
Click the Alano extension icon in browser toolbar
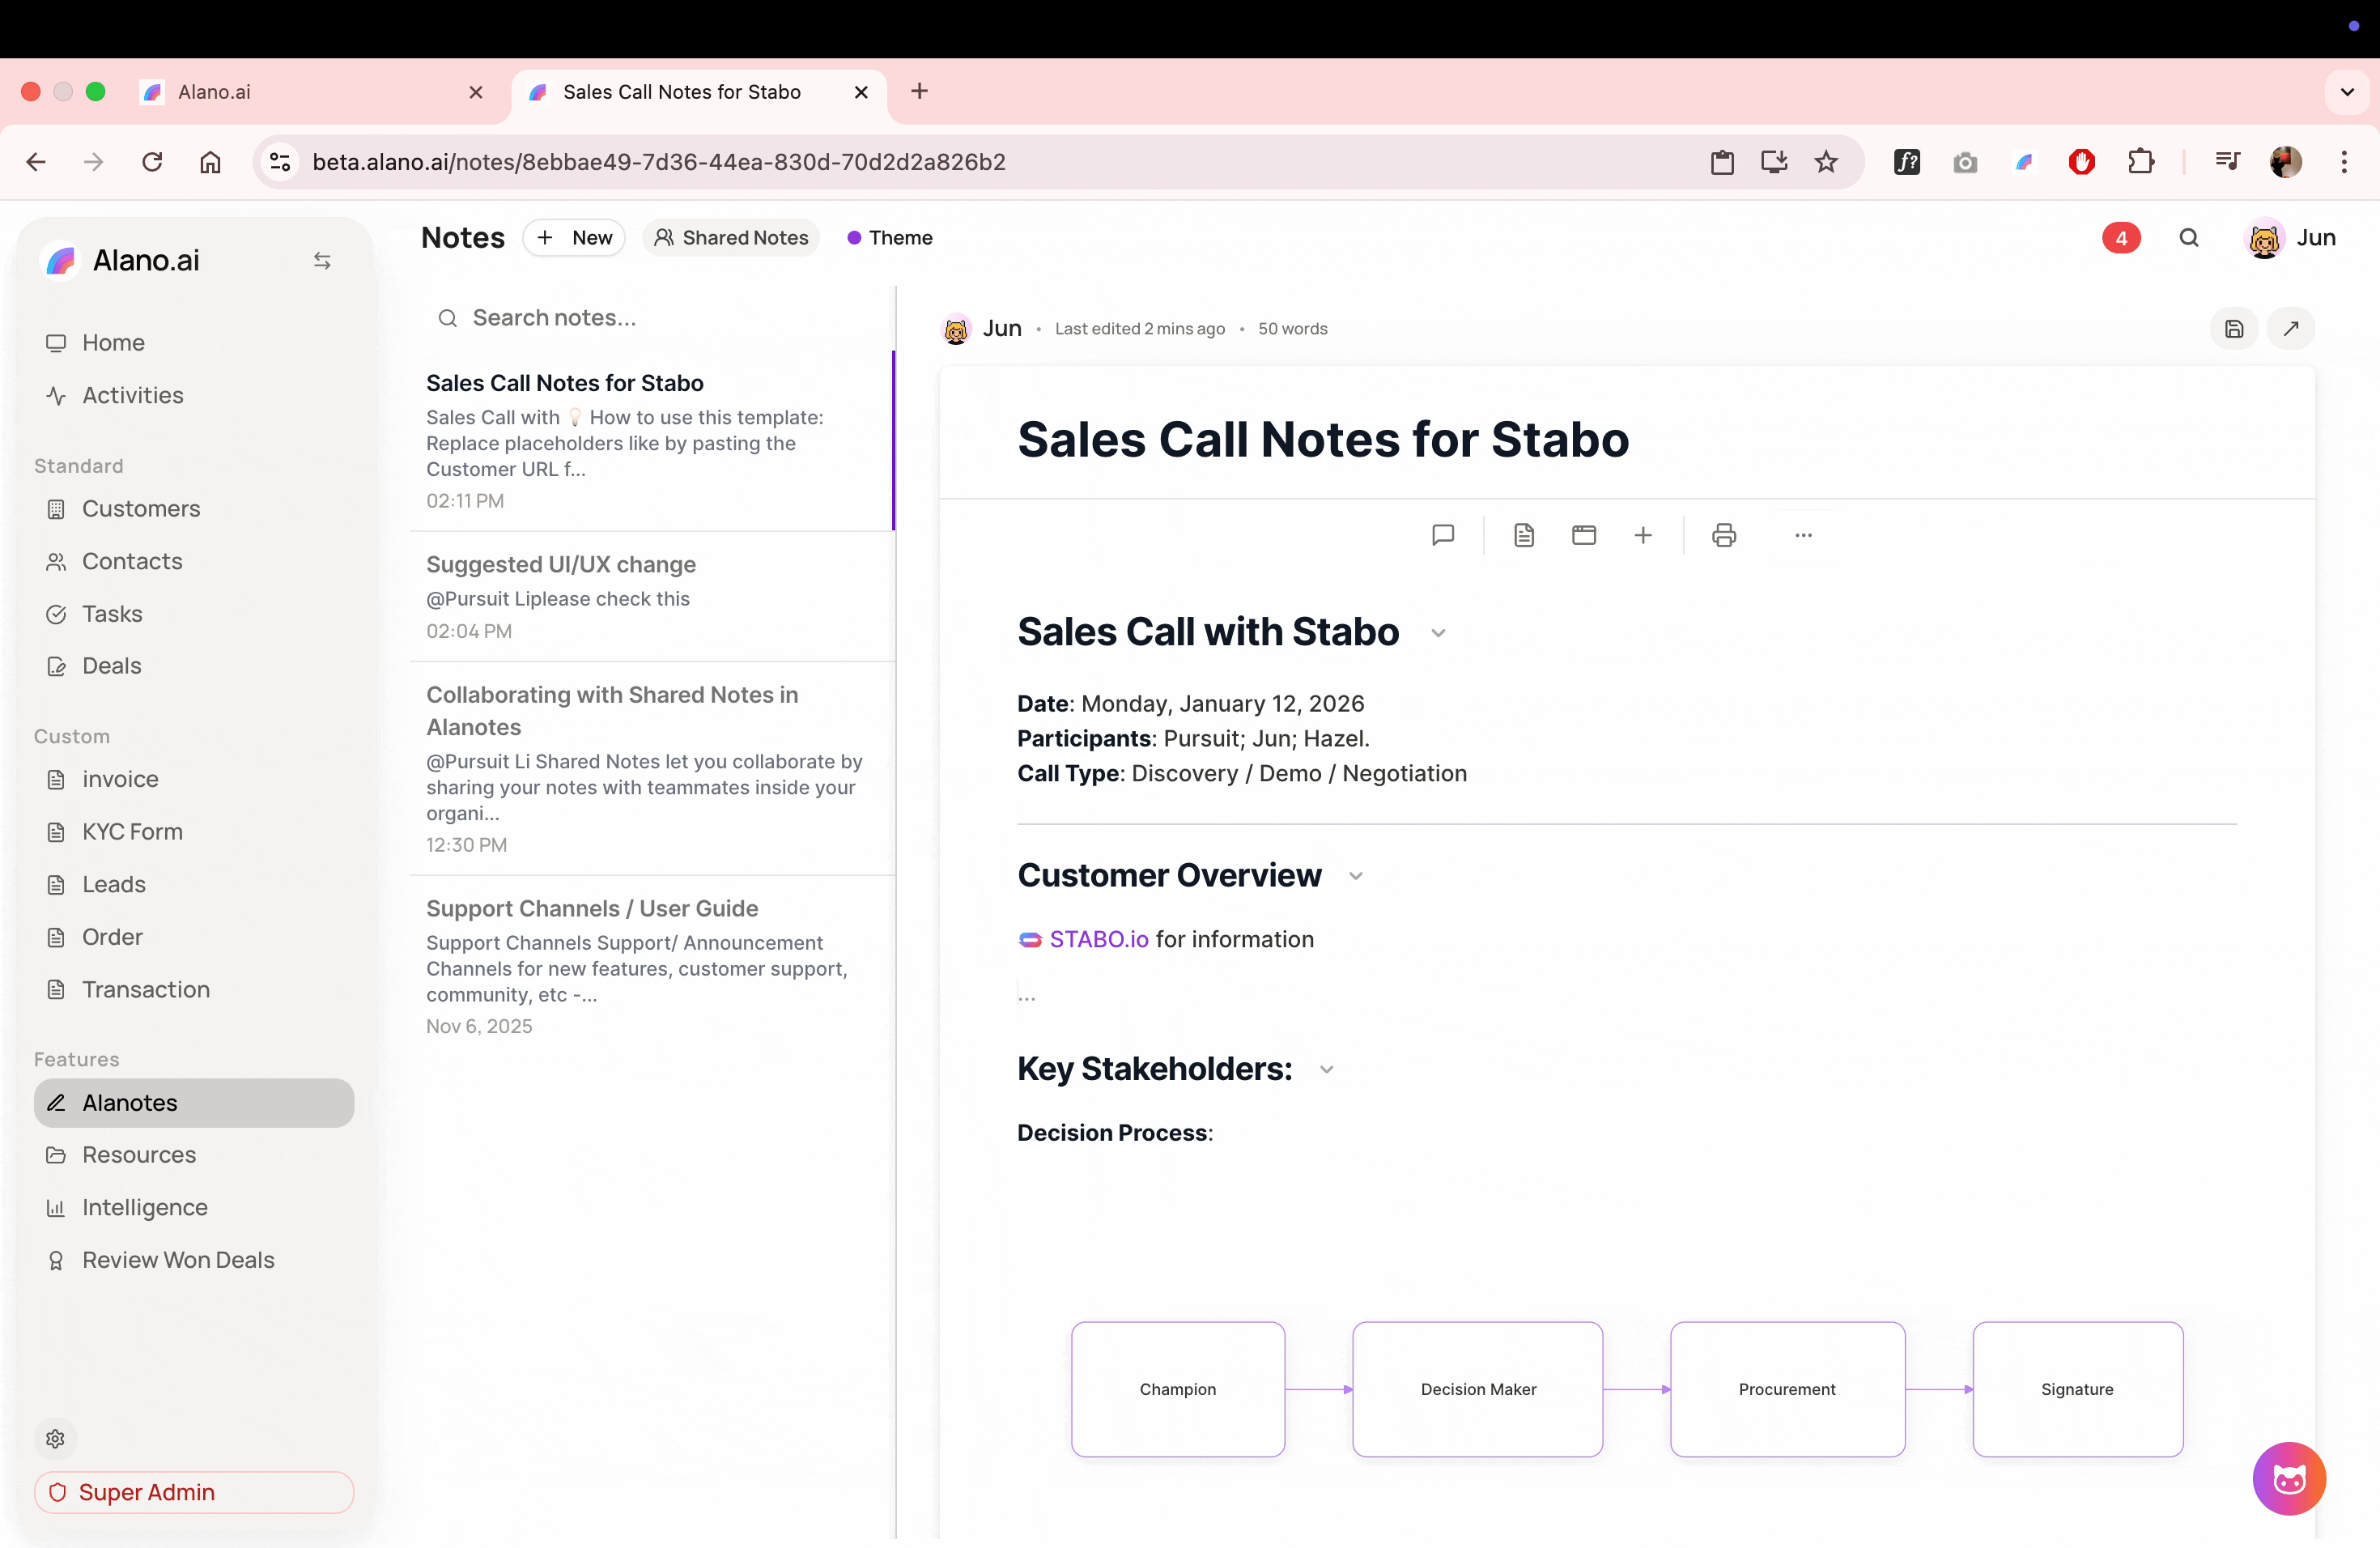(x=2024, y=162)
